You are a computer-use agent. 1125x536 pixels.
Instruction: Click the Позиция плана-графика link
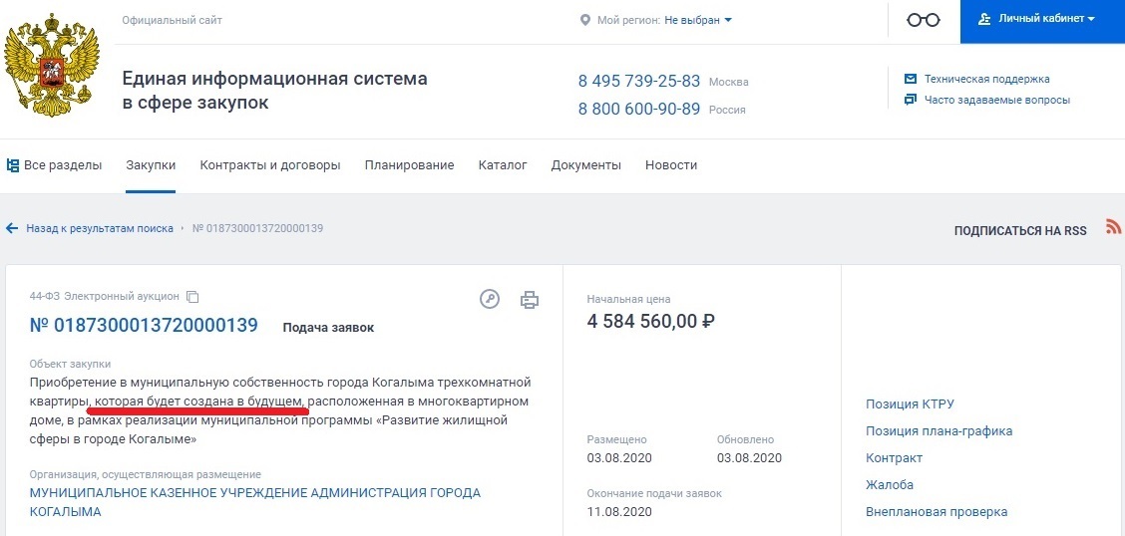[x=939, y=431]
